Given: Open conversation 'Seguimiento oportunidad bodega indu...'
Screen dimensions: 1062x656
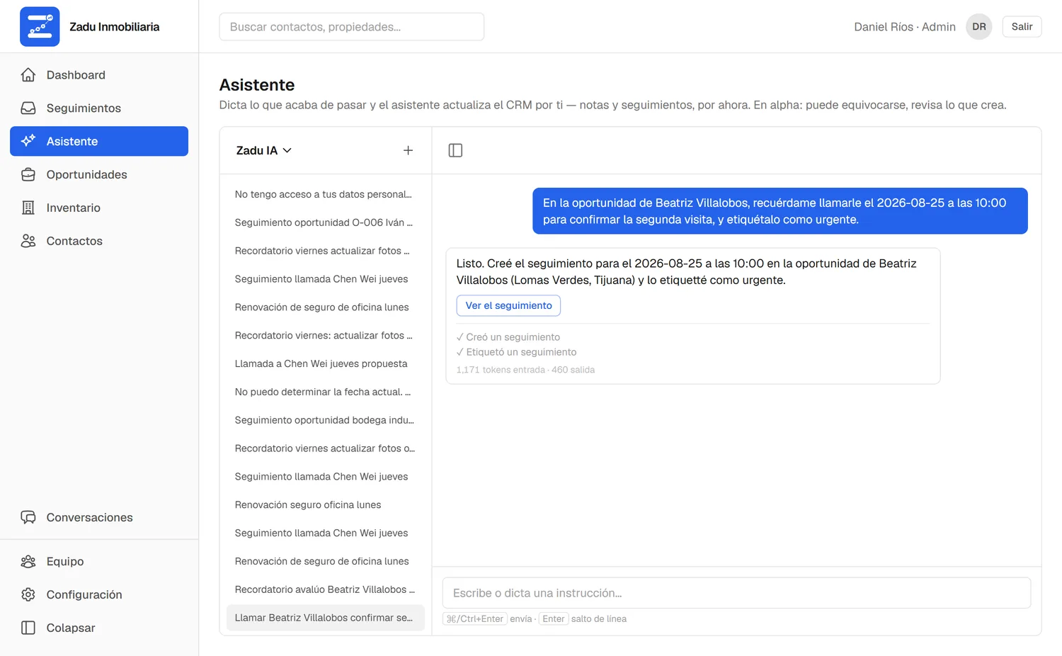Looking at the screenshot, I should [326, 420].
